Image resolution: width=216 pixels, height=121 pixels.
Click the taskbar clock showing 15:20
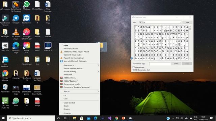[203, 118]
